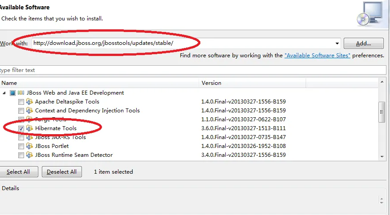This screenshot has height=215, width=390.
Task: Select JBoss Web and Java EE Development label
Action: pyautogui.click(x=75, y=93)
